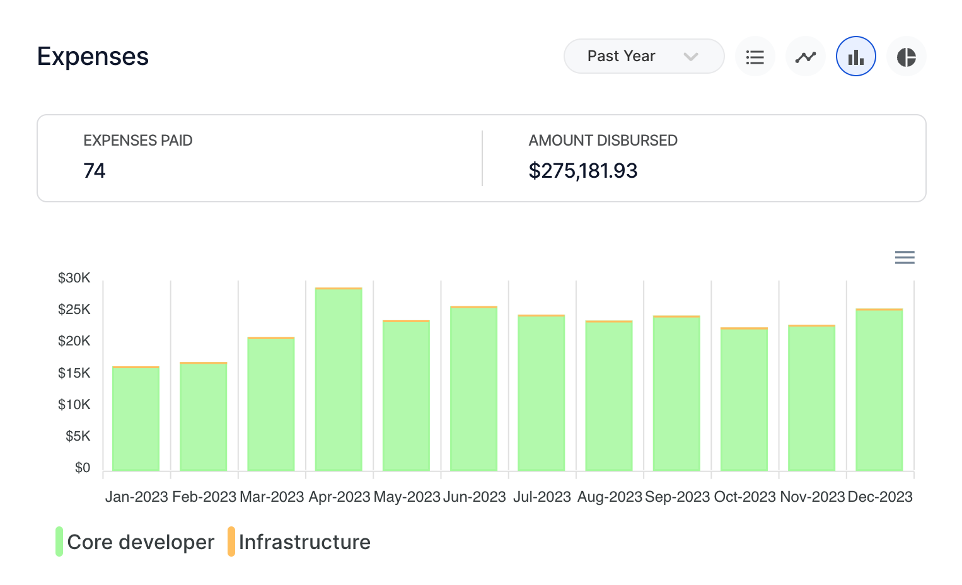Toggle Core developer series in legend
The height and width of the screenshot is (585, 962).
141,542
